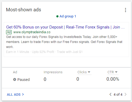This screenshot has height=102, width=132.
Task: Click the ad headline Get 60% Bonus
Action: (x=65, y=27)
